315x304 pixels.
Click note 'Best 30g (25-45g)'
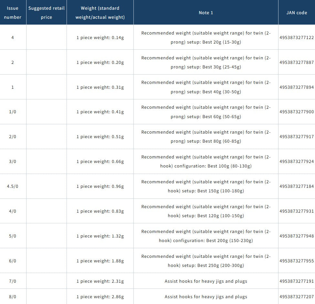point(222,67)
